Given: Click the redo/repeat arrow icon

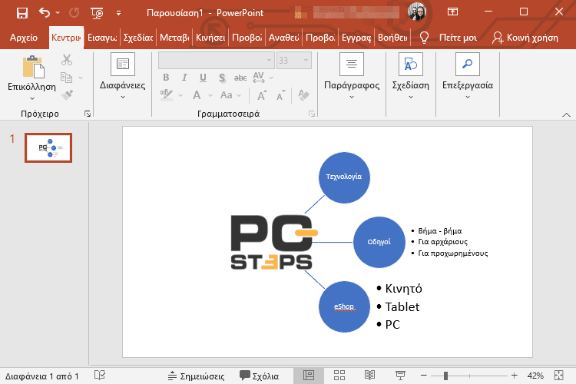Looking at the screenshot, I should [74, 13].
